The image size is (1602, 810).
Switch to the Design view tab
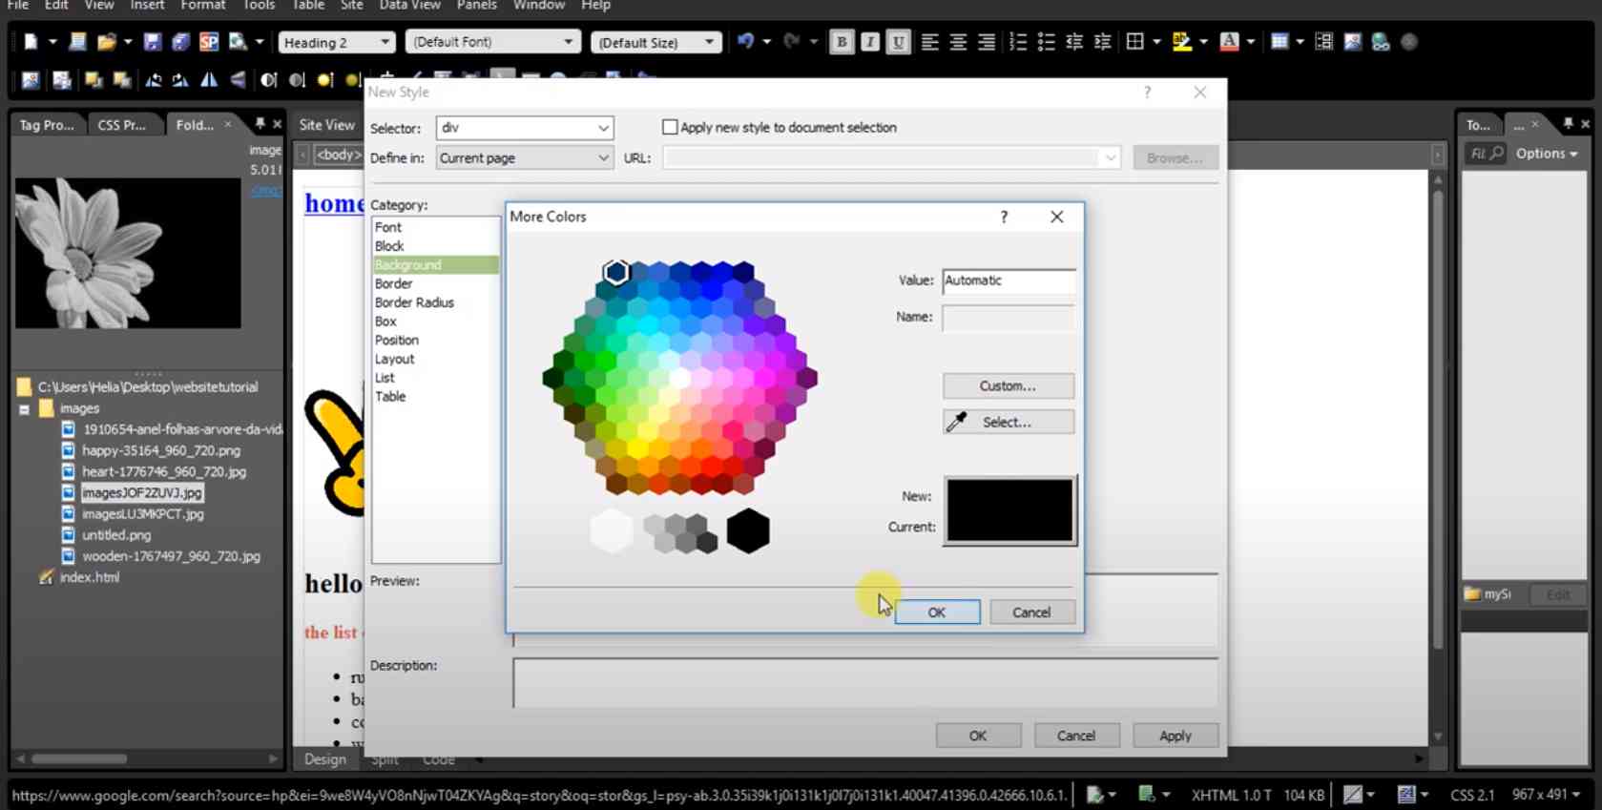pos(325,759)
